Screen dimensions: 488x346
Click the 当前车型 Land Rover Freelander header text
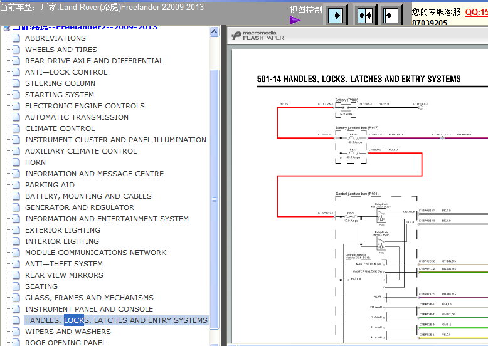(102, 7)
